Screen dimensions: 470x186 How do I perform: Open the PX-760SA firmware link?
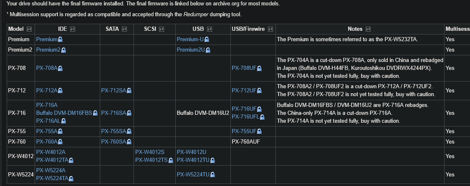(114, 142)
